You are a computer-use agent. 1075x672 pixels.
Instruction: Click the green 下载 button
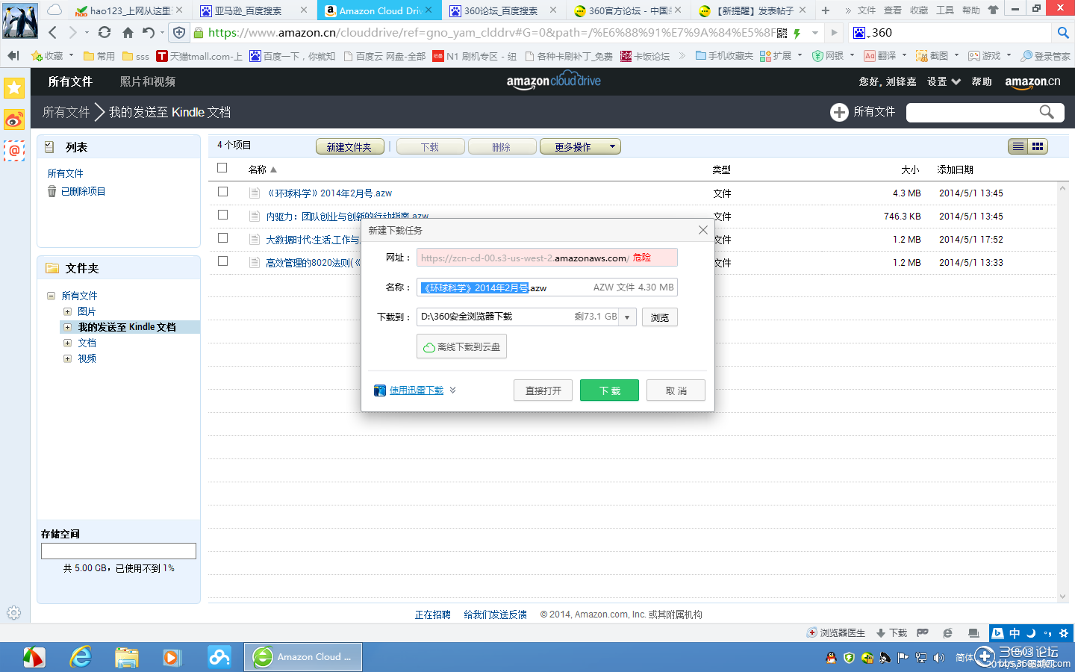point(609,391)
